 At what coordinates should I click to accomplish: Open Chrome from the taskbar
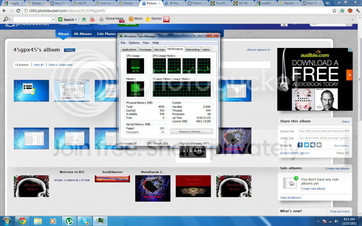click(22, 221)
